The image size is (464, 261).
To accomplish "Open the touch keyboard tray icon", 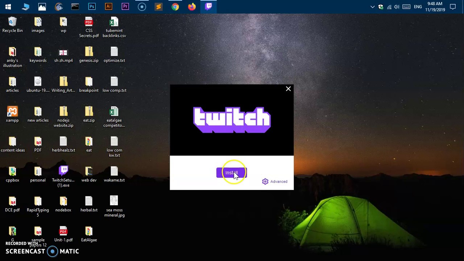I will [x=406, y=7].
